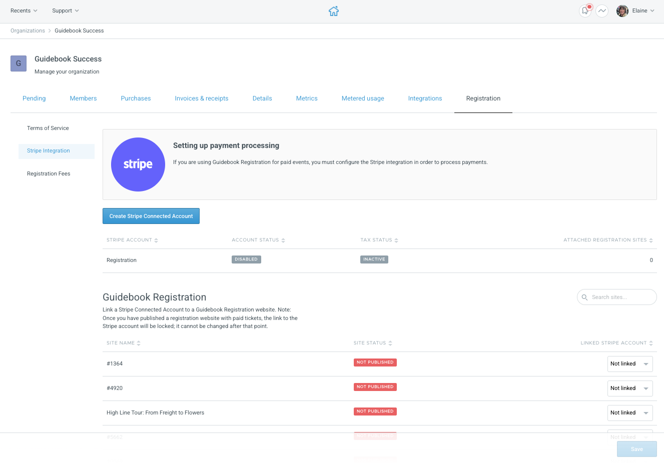Open the Integrations tab

(x=425, y=98)
